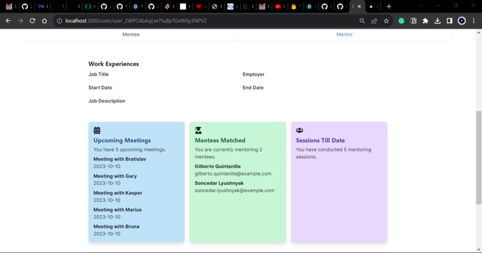This screenshot has height=253, width=482.
Task: Switch to the green code brackets tab
Action: click(89, 7)
